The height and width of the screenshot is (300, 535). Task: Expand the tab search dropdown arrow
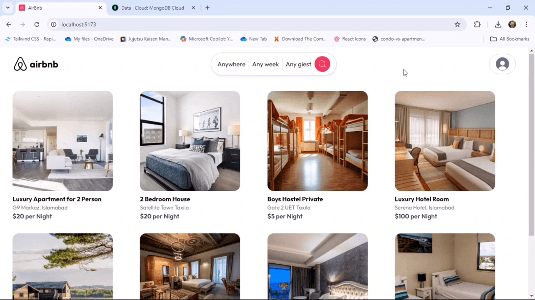[x=8, y=8]
